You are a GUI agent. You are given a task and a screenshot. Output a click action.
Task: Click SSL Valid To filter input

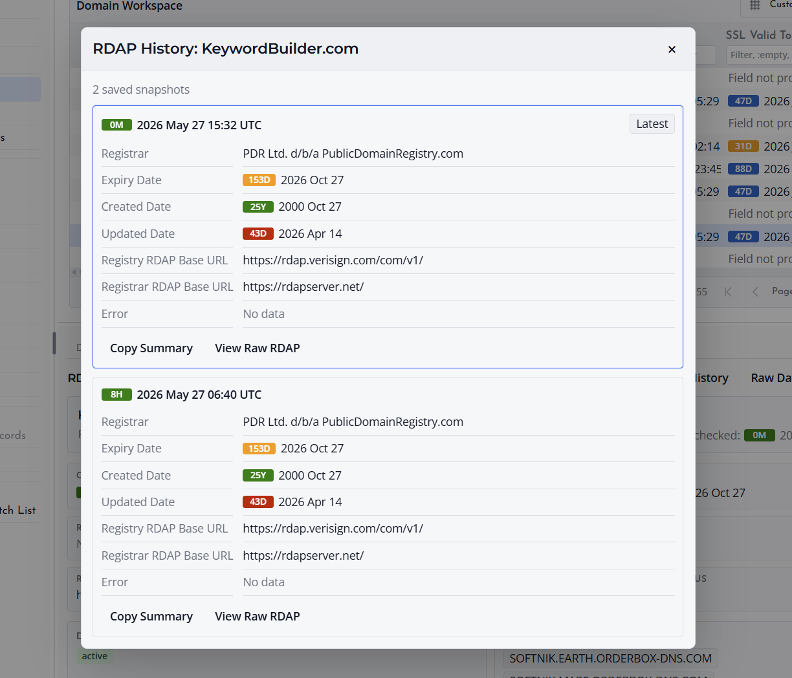(758, 55)
